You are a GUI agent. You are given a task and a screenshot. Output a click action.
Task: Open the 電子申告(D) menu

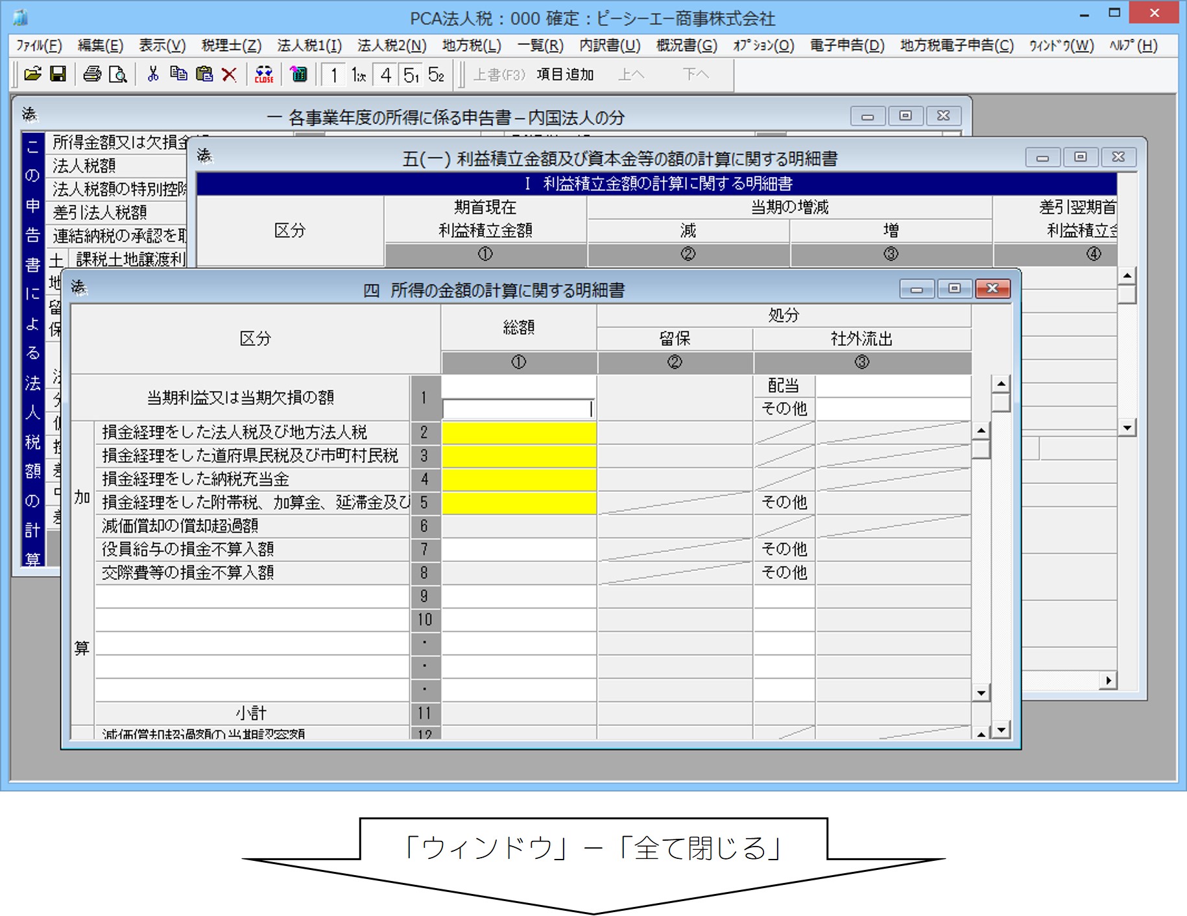(846, 45)
